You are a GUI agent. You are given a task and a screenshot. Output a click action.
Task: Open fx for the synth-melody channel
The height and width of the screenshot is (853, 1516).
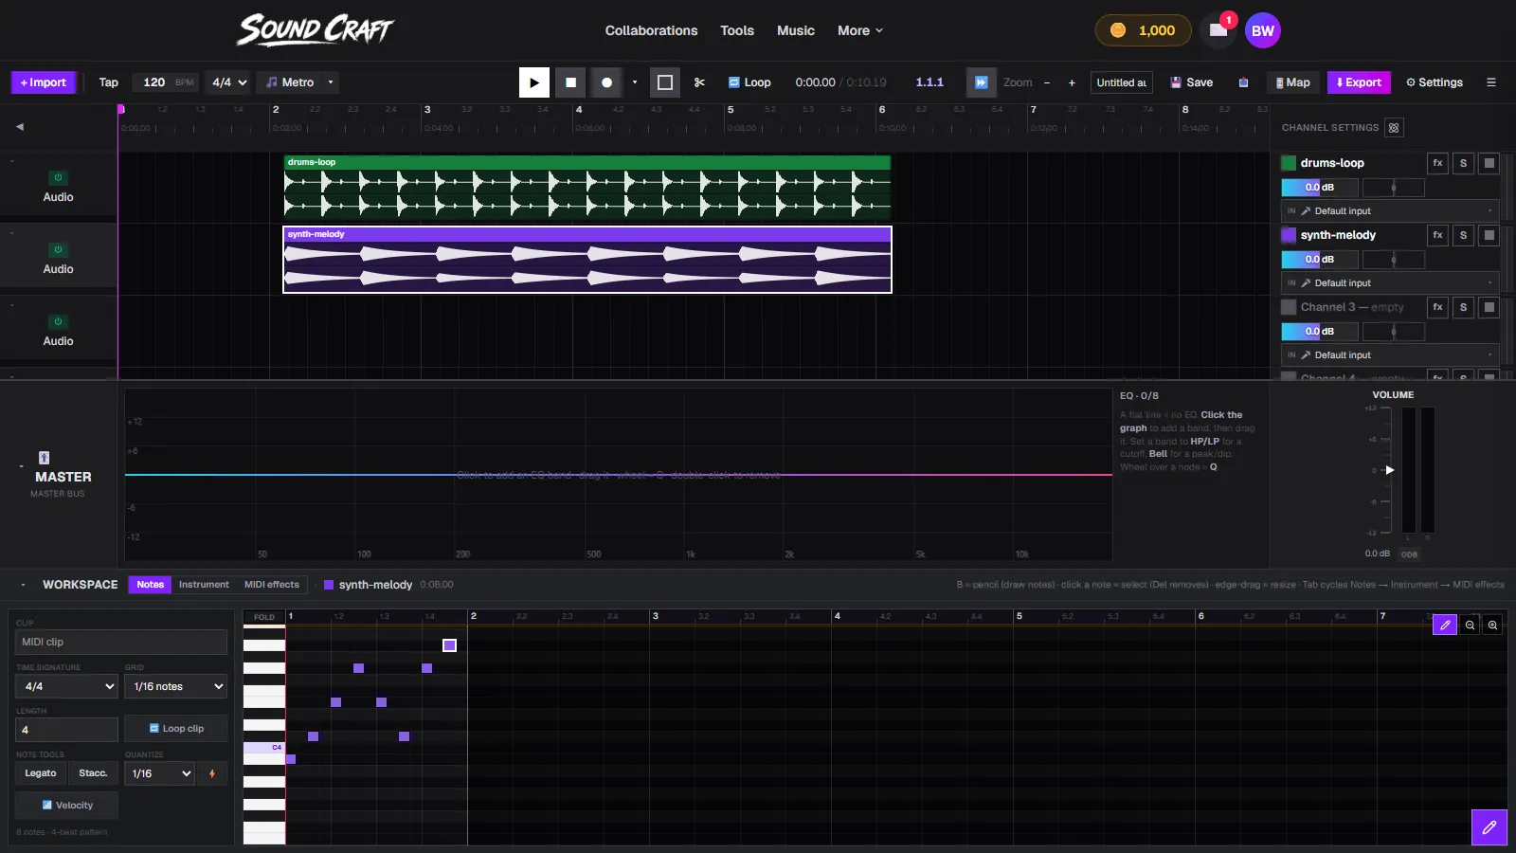1438,235
